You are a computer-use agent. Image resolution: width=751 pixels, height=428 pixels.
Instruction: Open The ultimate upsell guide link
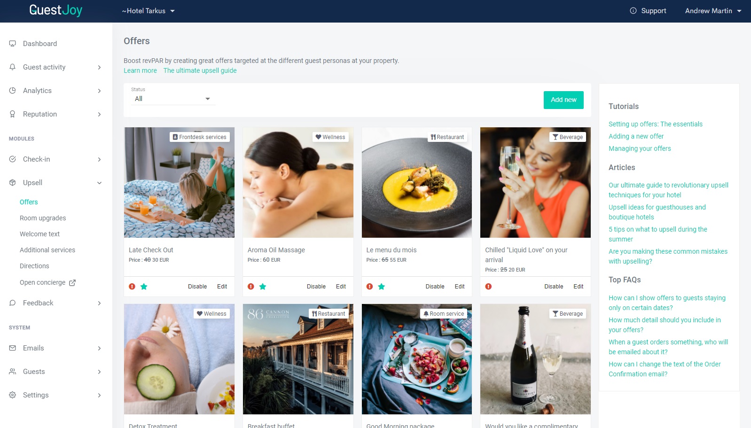tap(200, 70)
